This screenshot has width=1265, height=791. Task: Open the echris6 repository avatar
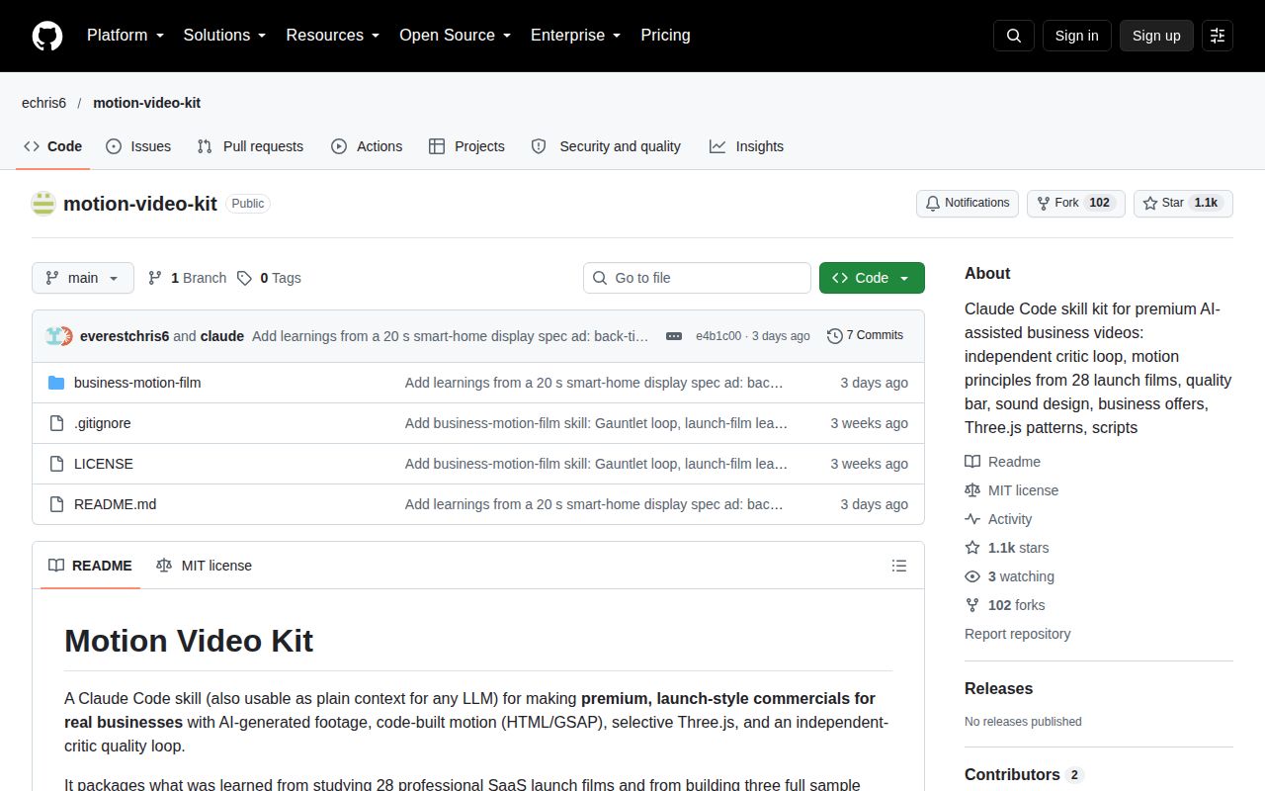pos(43,204)
